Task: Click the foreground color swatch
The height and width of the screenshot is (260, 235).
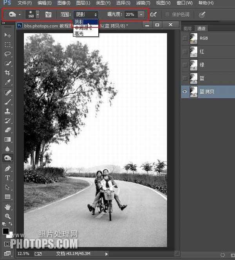Action: [x=6, y=232]
